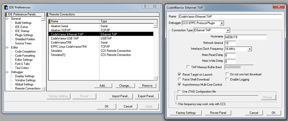Screen dimensions: 288x121
Task: Open the Shielded Folders panel
Action: click(x=25, y=39)
